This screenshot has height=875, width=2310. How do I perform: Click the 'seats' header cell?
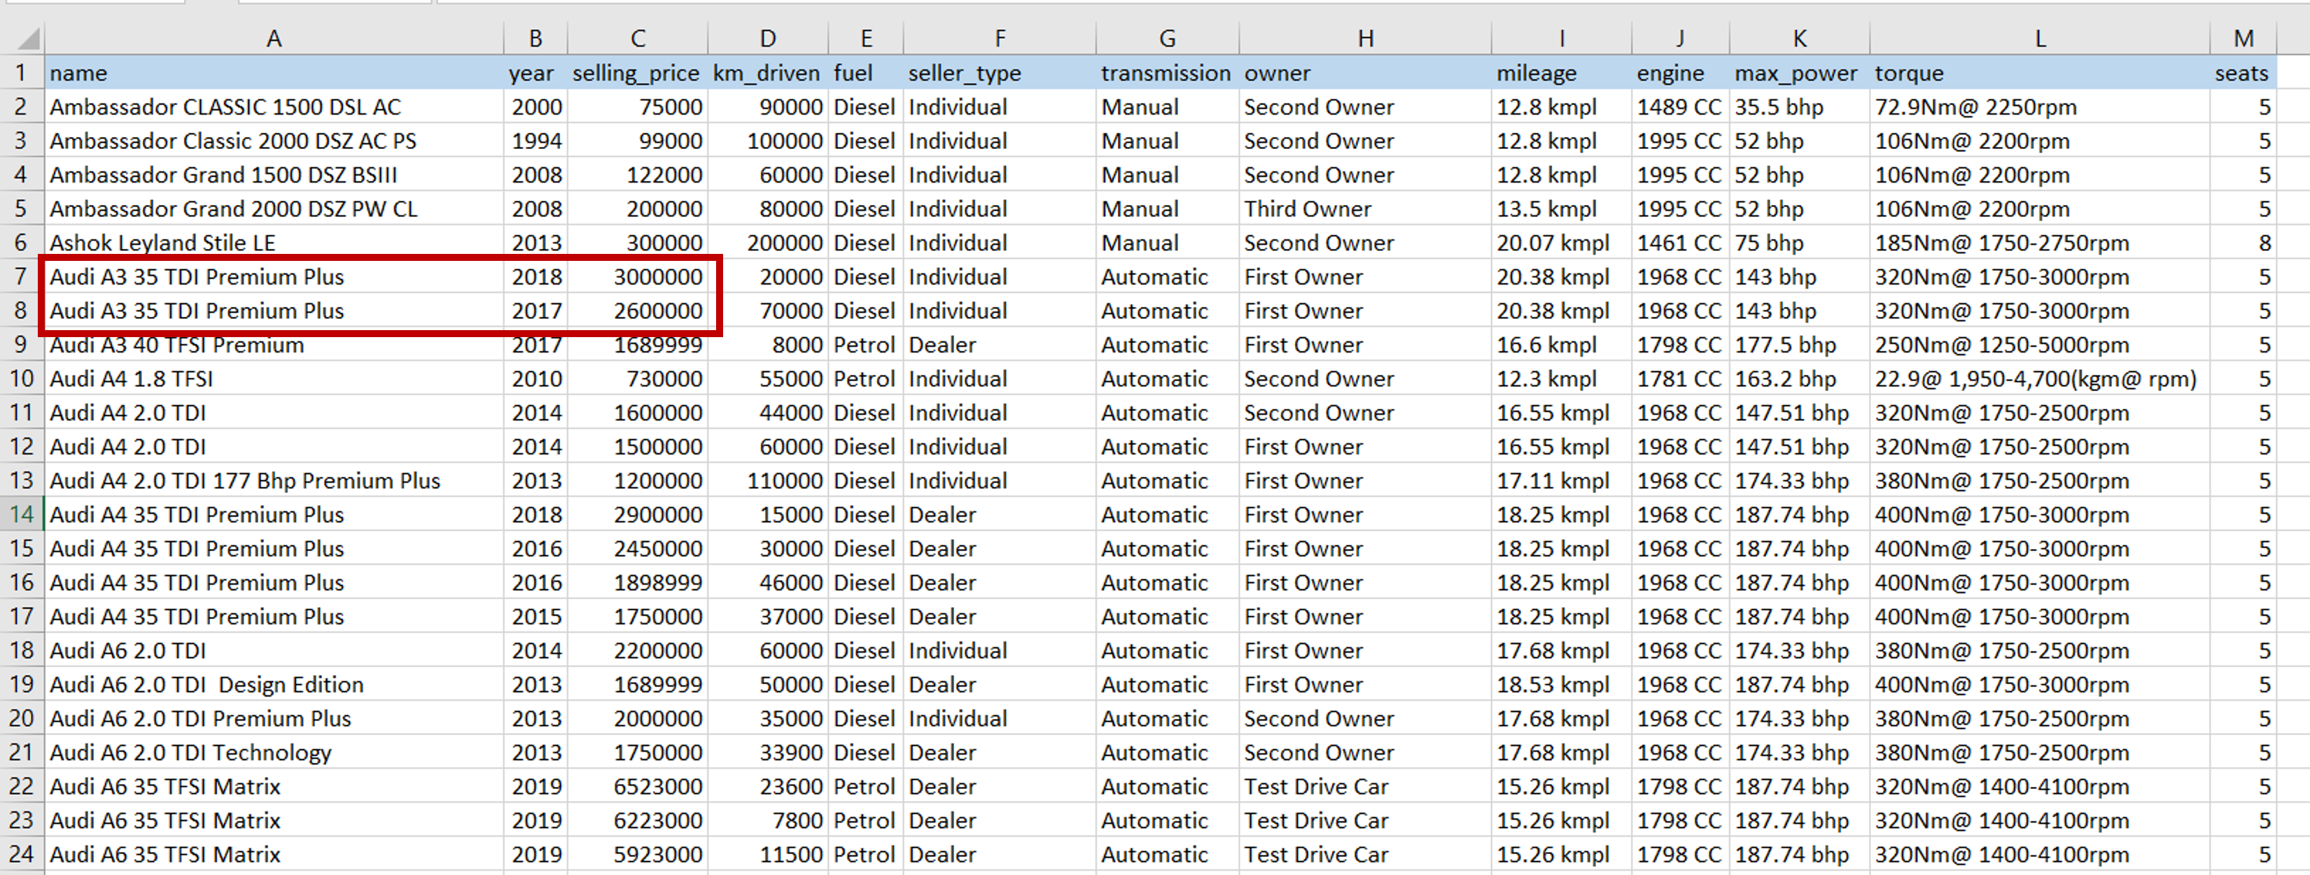2243,73
